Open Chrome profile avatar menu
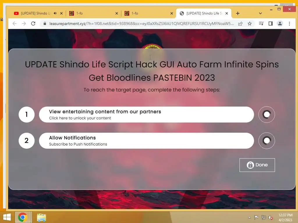The width and height of the screenshot is (298, 223). (x=280, y=24)
